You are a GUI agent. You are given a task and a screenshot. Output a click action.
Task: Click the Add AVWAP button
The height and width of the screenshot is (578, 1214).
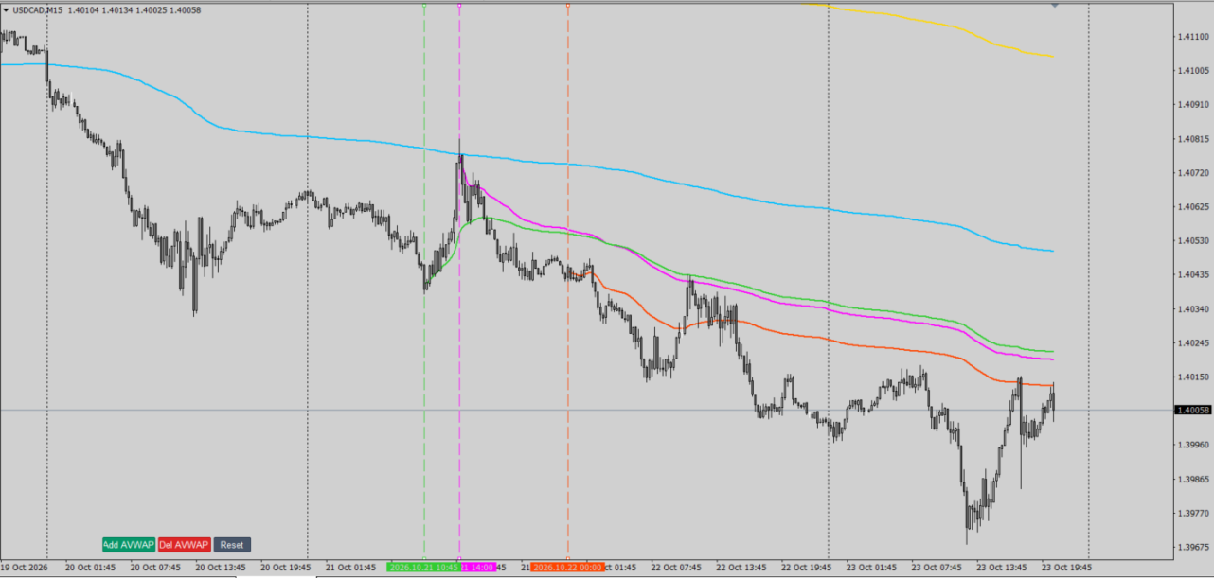point(128,544)
